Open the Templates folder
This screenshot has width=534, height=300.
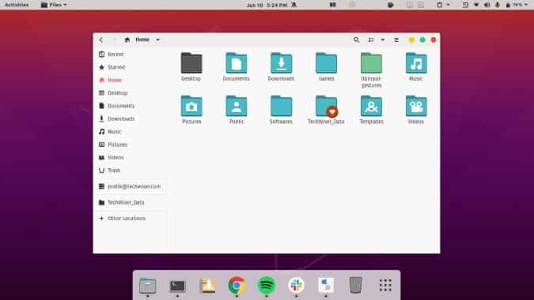pos(371,106)
